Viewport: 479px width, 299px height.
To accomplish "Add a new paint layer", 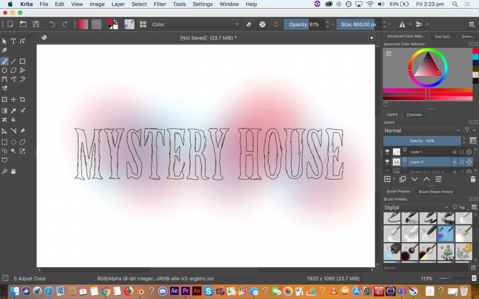I will (388, 179).
